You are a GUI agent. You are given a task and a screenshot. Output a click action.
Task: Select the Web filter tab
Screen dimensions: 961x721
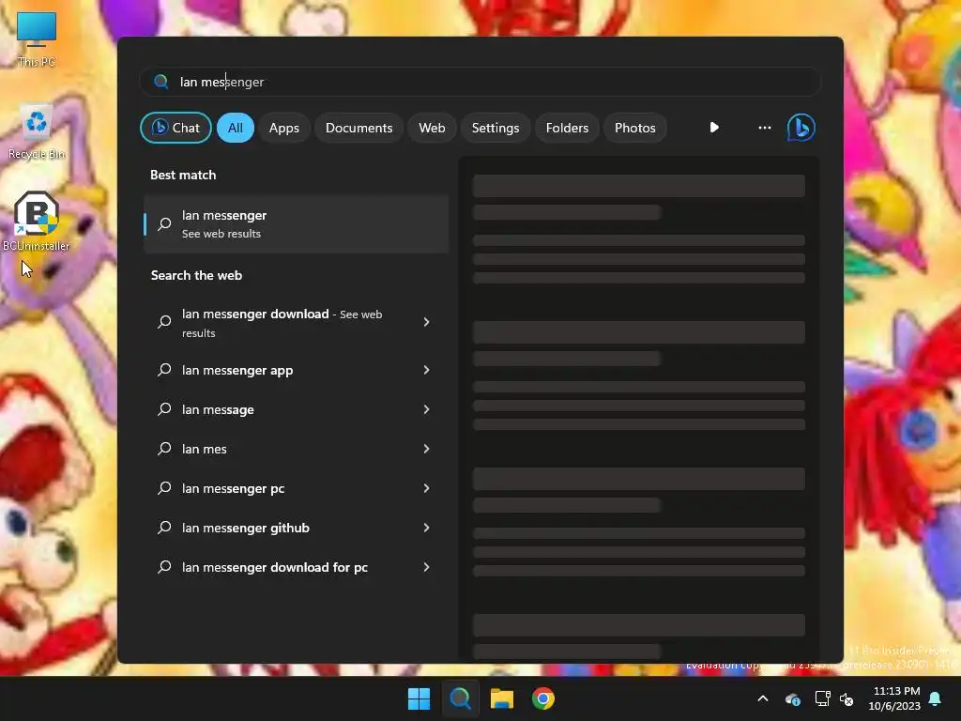pyautogui.click(x=432, y=128)
